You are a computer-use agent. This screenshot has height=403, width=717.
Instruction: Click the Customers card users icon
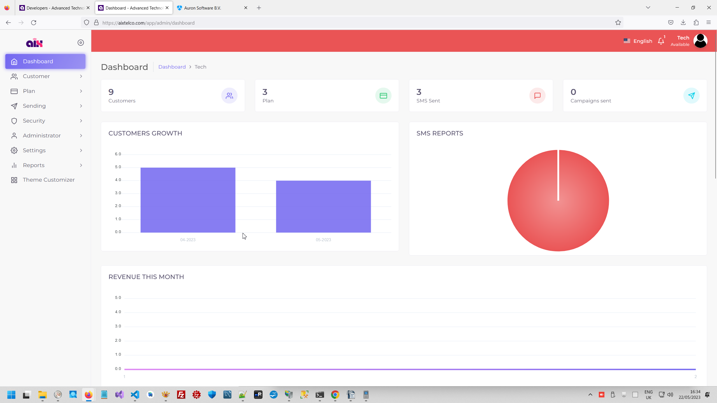229,96
